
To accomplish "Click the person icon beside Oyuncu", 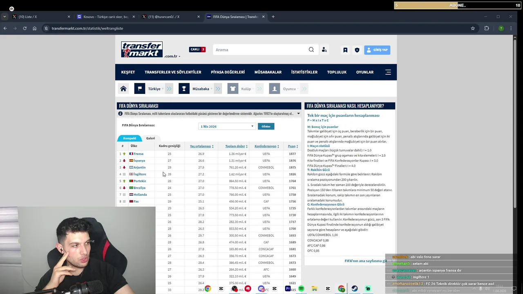I will (275, 89).
